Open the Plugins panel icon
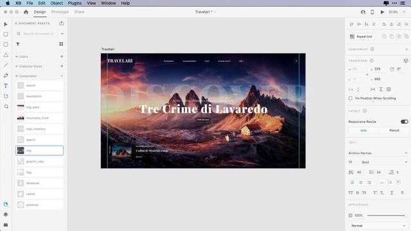The height and width of the screenshot is (231, 411). (x=6, y=225)
